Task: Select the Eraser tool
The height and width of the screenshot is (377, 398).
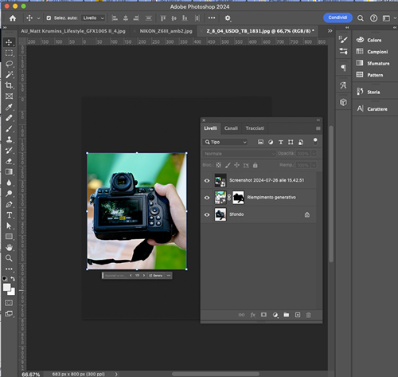Action: [9, 161]
